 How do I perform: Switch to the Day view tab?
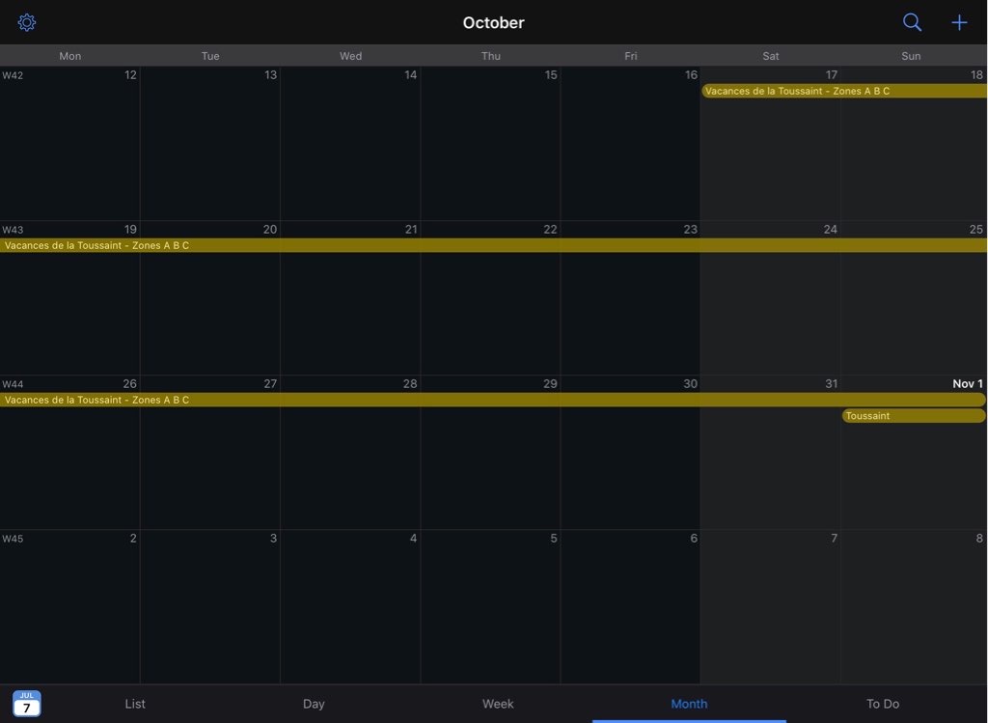coord(314,704)
